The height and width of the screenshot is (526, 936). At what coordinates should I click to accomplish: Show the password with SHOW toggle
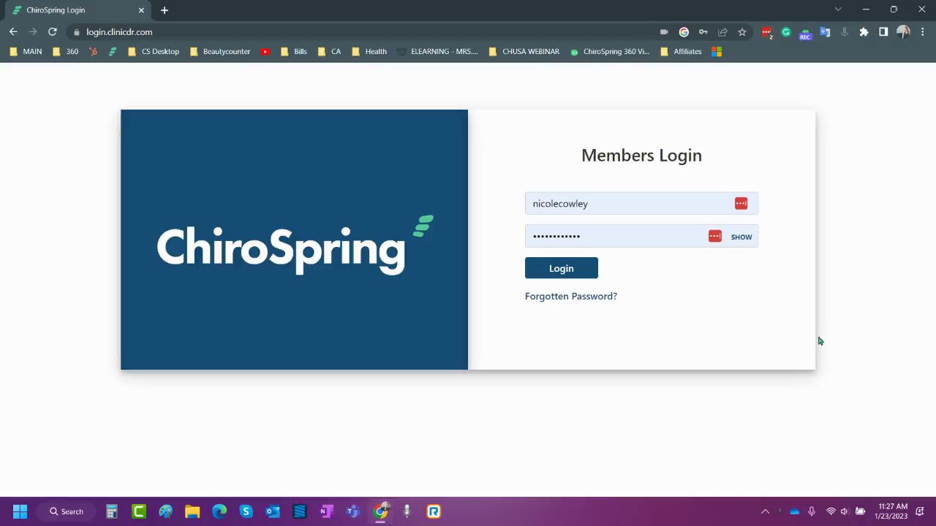click(x=741, y=237)
